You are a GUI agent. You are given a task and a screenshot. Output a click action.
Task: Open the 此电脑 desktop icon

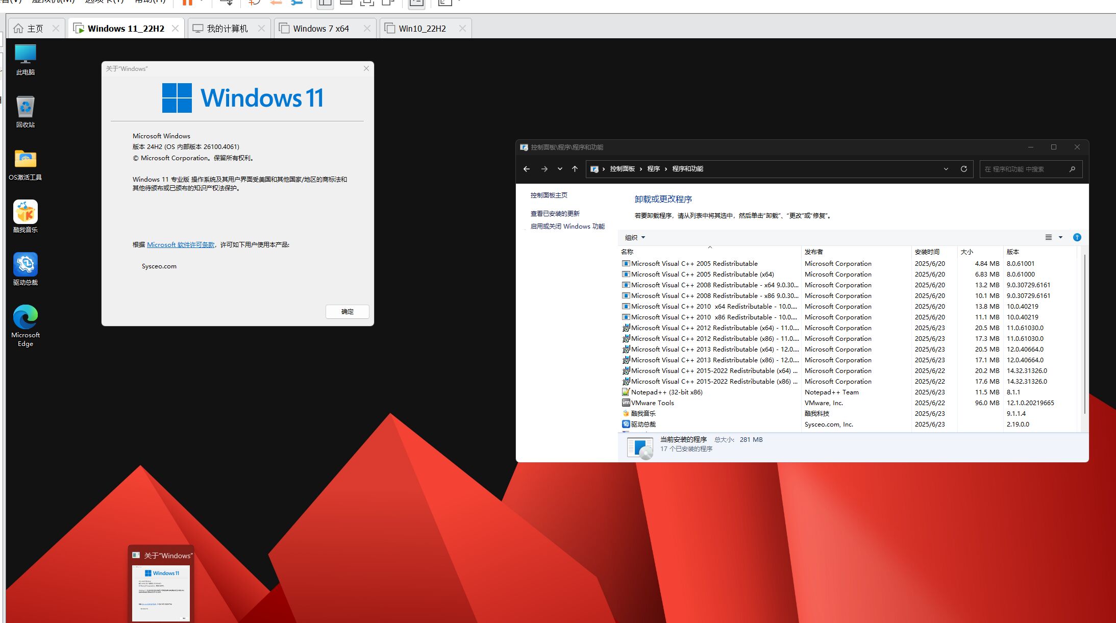(25, 59)
